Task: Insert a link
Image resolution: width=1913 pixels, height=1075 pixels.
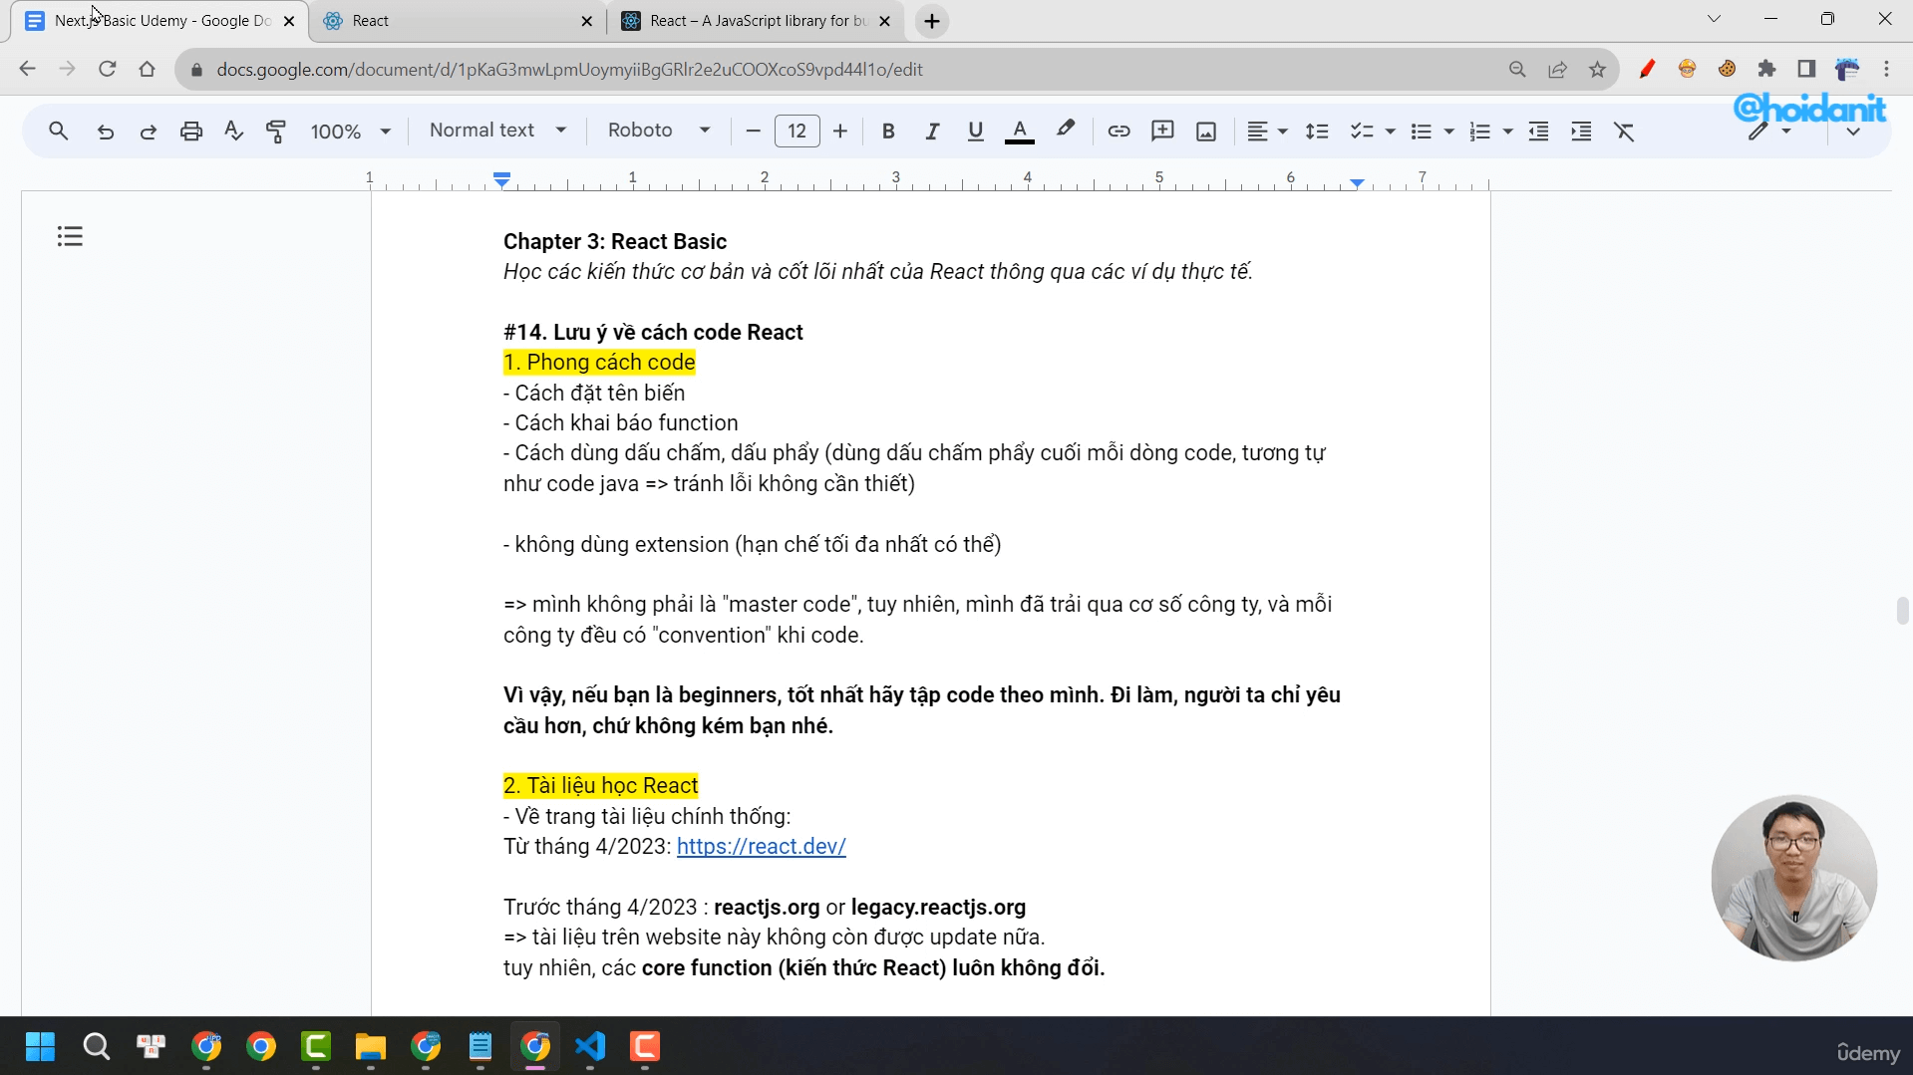Action: [1118, 131]
